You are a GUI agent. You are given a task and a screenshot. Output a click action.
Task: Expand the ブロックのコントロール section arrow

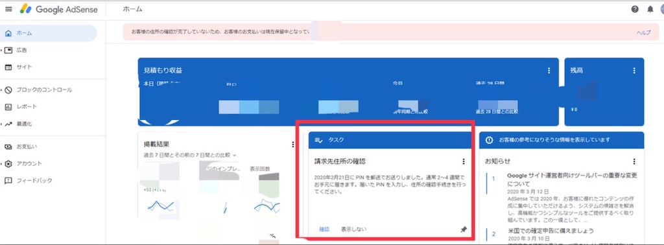click(2, 90)
